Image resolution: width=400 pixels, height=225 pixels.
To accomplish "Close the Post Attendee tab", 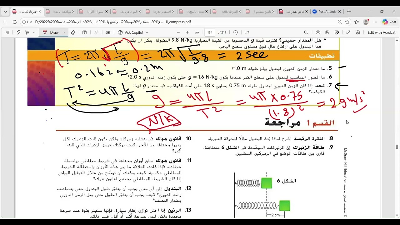I will tap(340, 12).
